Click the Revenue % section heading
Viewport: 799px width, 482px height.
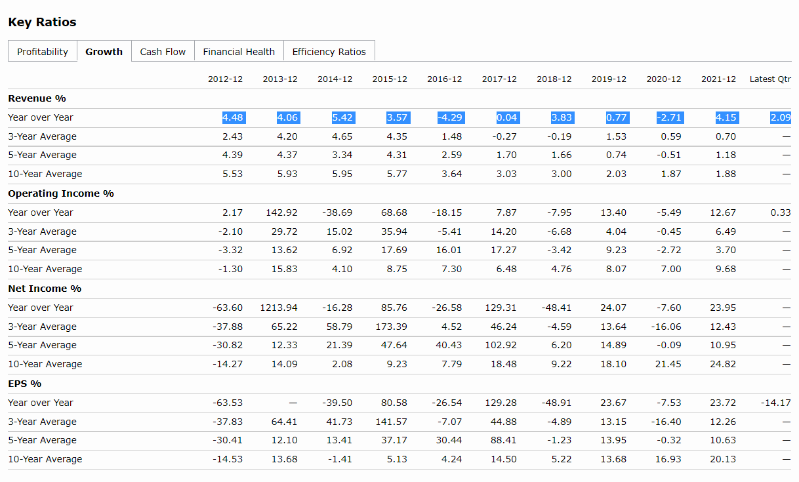(x=37, y=98)
